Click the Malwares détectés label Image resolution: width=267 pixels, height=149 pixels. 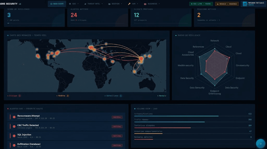143,137
